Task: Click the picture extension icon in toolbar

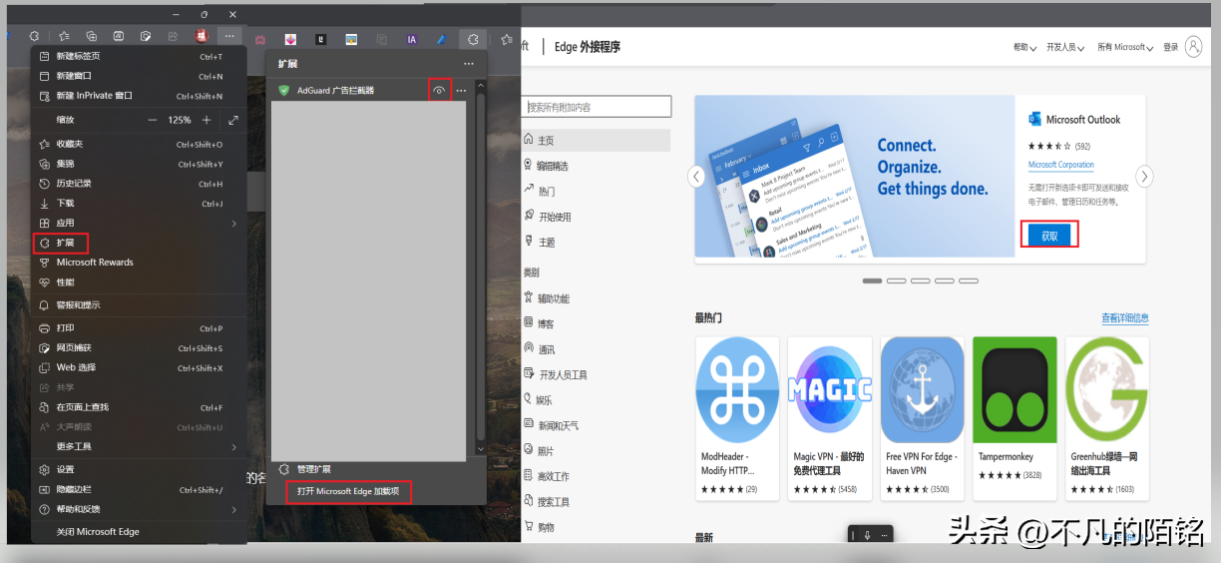Action: pos(351,39)
